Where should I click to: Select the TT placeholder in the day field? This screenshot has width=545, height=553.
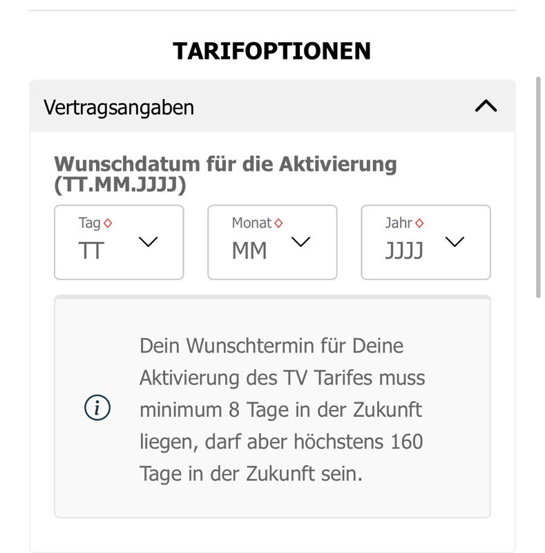[x=91, y=251]
